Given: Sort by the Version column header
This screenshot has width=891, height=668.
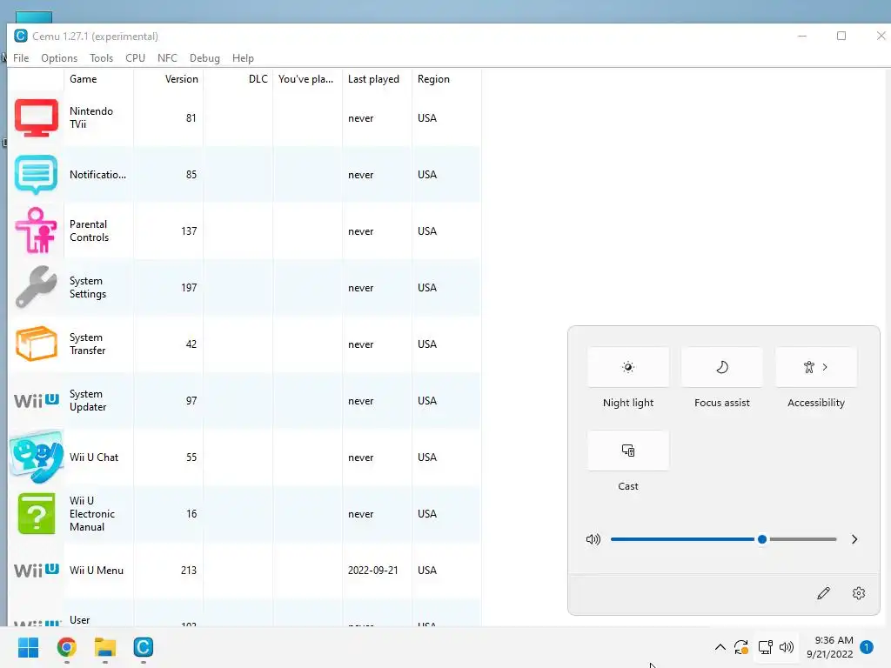Looking at the screenshot, I should coord(168,79).
